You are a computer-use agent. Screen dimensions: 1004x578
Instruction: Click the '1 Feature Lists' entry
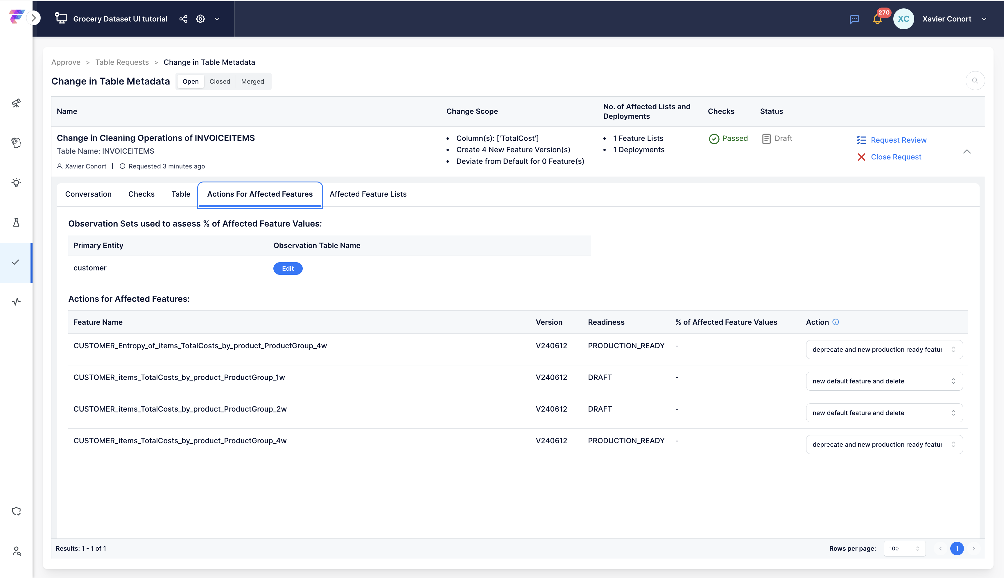(638, 138)
